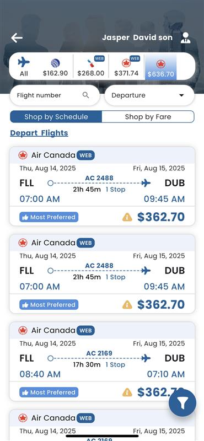Open first AC 2488 flight number details
This screenshot has height=441, width=204.
(99, 178)
